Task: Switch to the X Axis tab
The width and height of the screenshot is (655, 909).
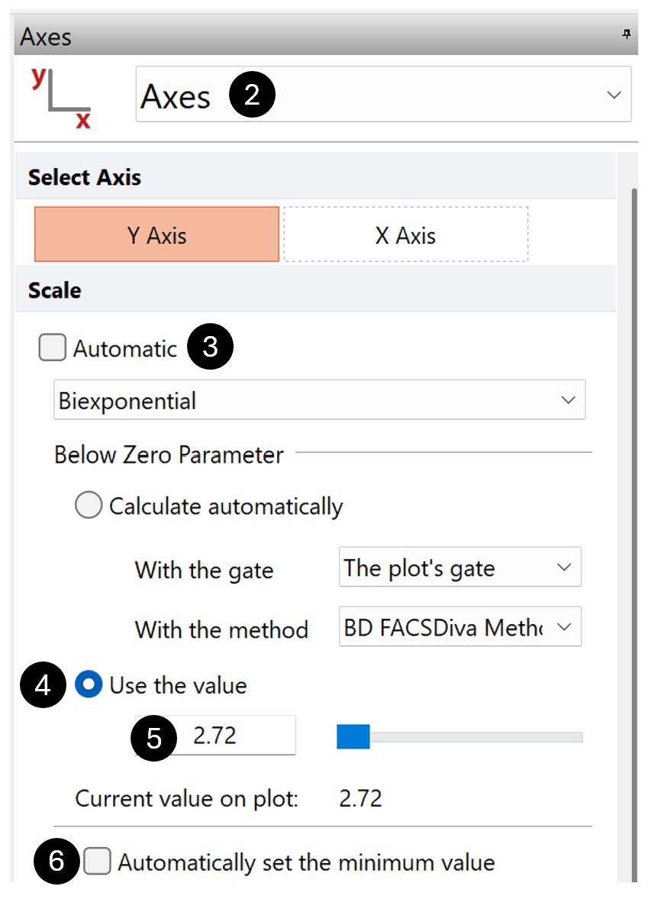Action: pos(405,235)
